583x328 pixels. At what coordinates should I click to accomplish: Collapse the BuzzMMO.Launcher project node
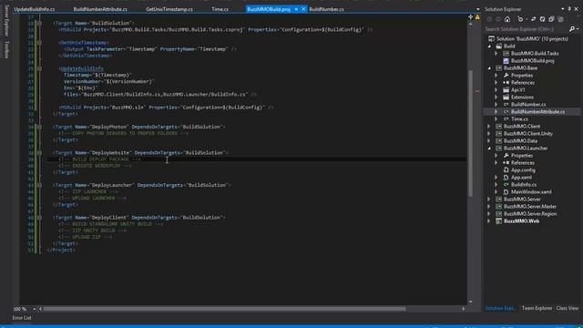tap(490, 148)
